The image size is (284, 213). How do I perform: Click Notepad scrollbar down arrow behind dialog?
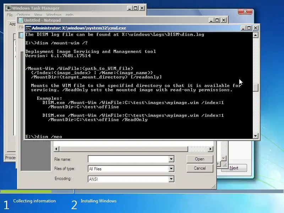[224, 158]
